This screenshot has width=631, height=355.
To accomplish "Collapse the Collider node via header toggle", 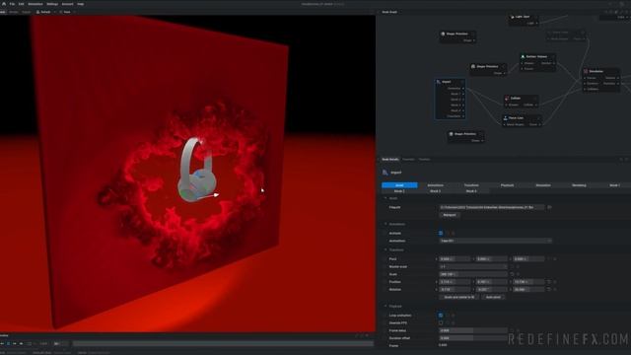I will (535, 99).
